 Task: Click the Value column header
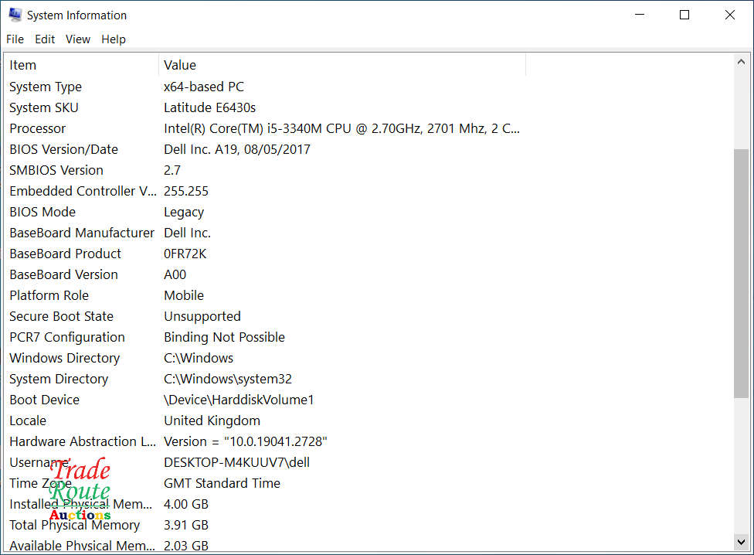(x=180, y=65)
